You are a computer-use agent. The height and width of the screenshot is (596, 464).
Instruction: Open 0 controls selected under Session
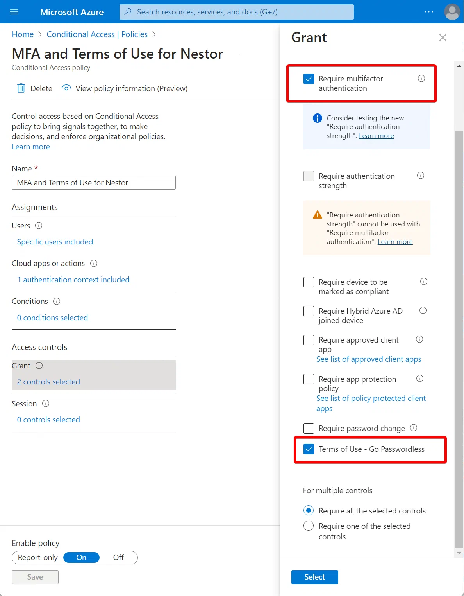pos(48,420)
